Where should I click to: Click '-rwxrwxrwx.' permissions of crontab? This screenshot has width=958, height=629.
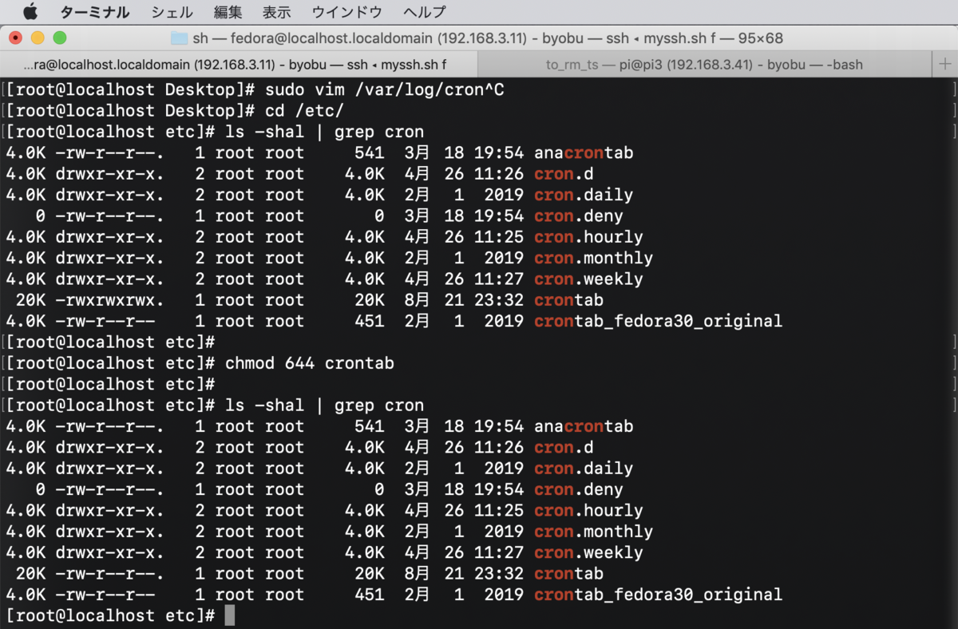pyautogui.click(x=110, y=300)
